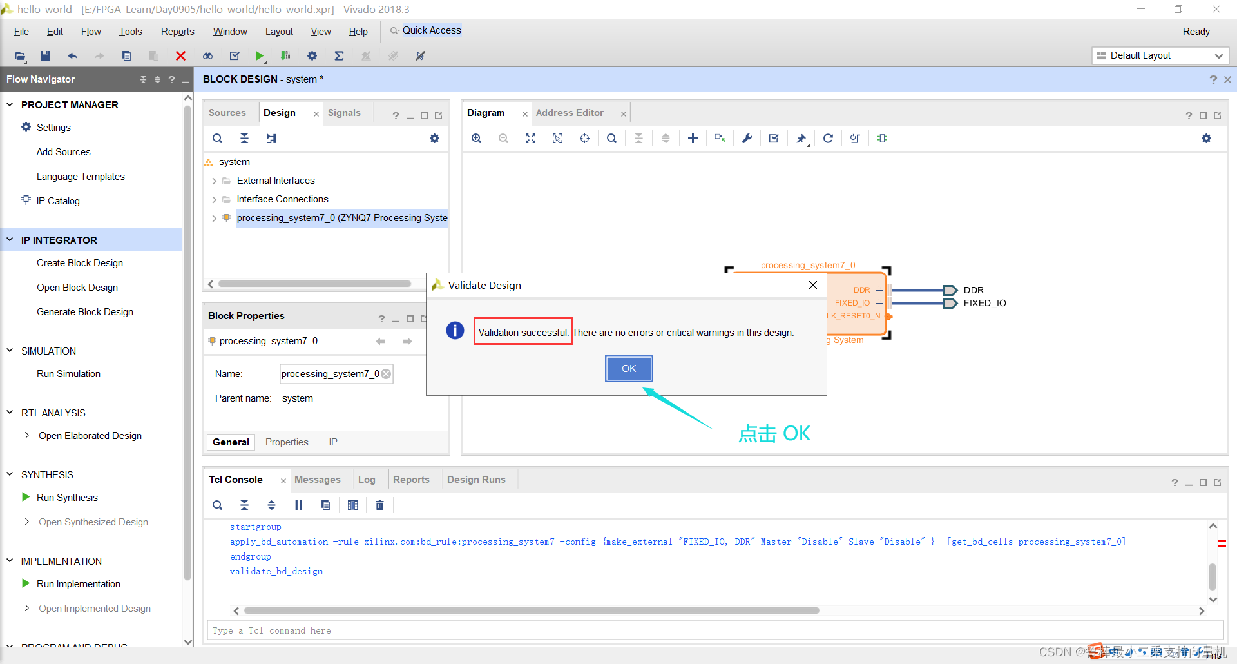Click Create Block Design
This screenshot has height=664, width=1237.
[x=80, y=263]
